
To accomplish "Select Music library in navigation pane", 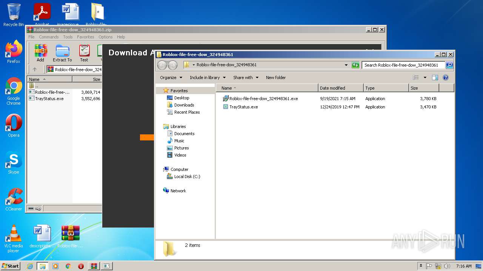I will (x=179, y=141).
